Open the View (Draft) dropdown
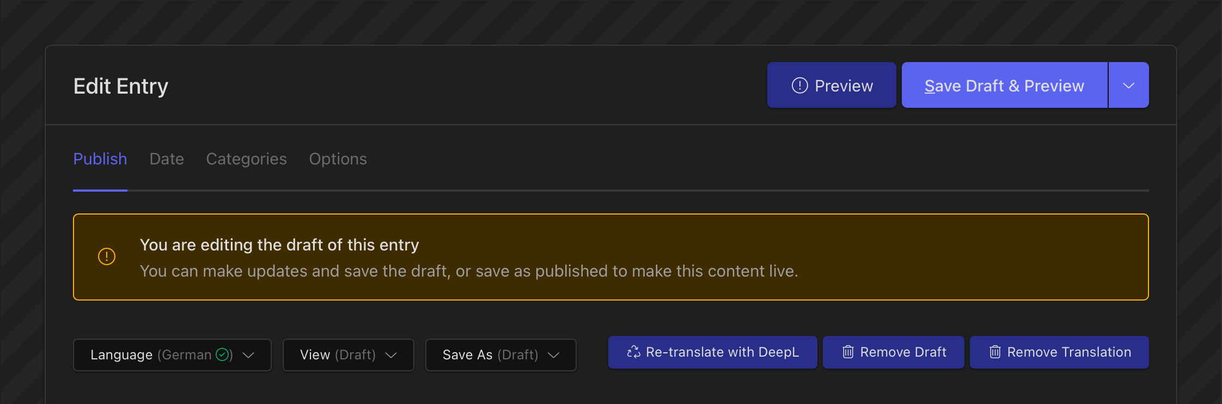 (349, 355)
